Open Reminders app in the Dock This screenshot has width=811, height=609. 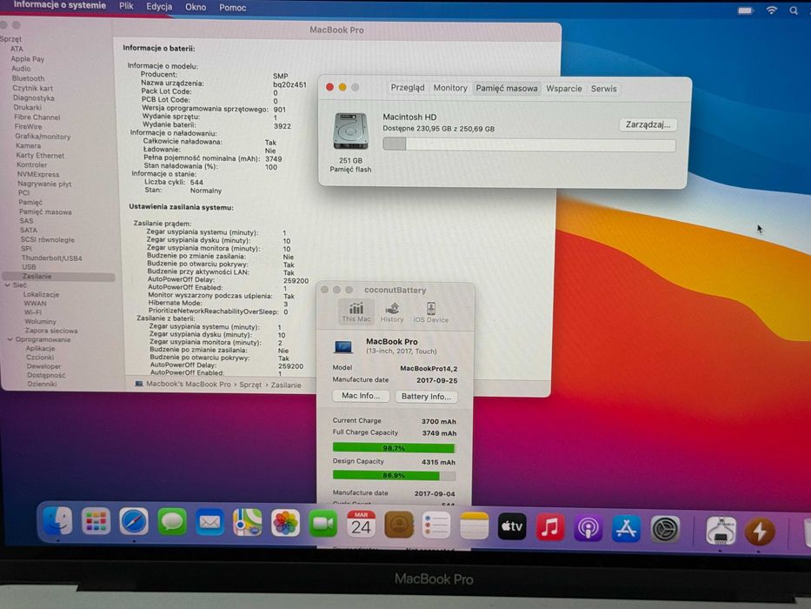436,525
